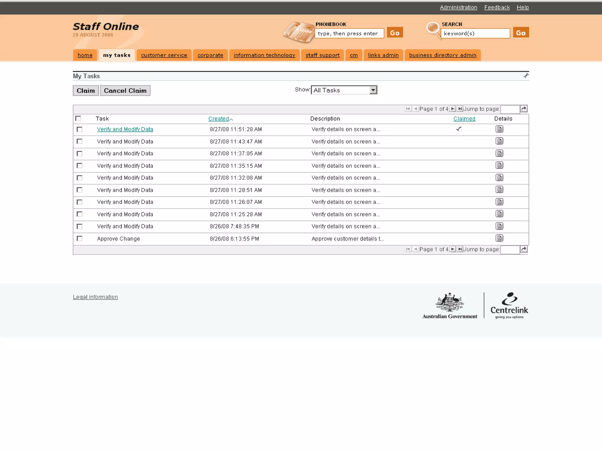This screenshot has width=602, height=452.
Task: Open the business directory admin tab
Action: [x=443, y=55]
